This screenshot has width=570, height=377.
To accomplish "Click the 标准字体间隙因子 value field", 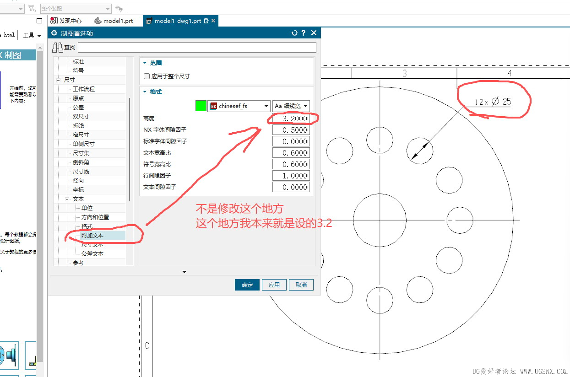I will 291,141.
